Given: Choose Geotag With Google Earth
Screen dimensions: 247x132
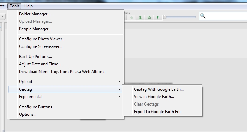Looking at the screenshot, I should click(x=162, y=89).
